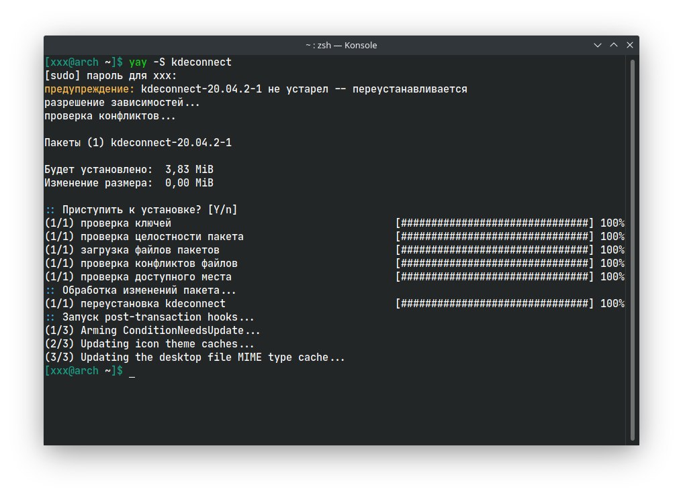Click 'проверка конфликтов...' line
Viewport: 683px width, 497px height.
pyautogui.click(x=109, y=116)
